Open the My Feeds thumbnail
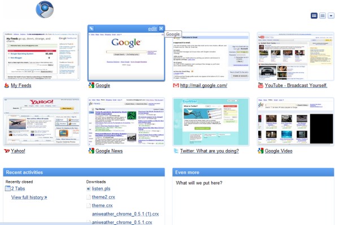Screen dimensions: 339x225 (x=41, y=56)
